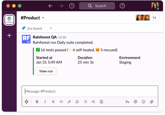Hide formatting with Aa icon
165x115 pixels.
click(x=127, y=102)
